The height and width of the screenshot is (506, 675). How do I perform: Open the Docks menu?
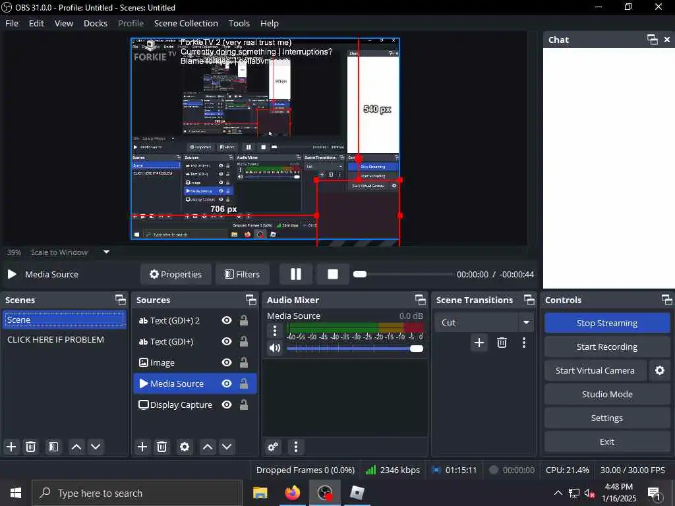(x=96, y=23)
